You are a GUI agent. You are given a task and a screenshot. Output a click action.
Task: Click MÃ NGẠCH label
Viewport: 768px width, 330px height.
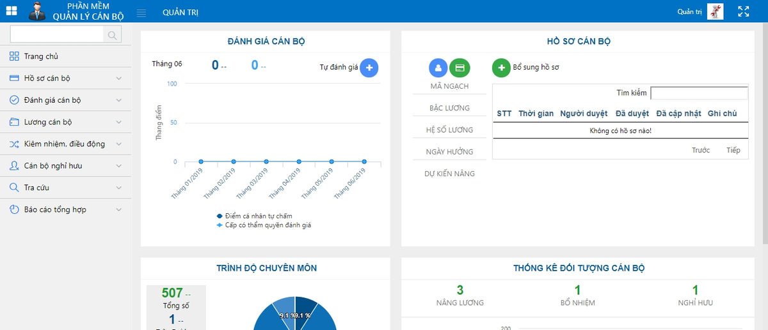point(449,86)
